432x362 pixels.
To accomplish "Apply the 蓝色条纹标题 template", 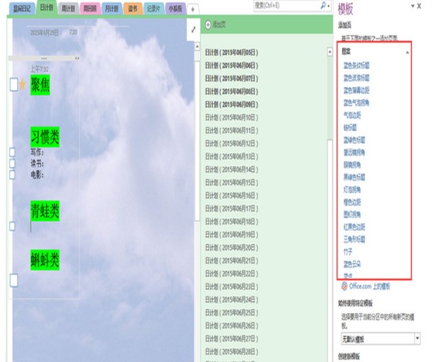I will (356, 65).
